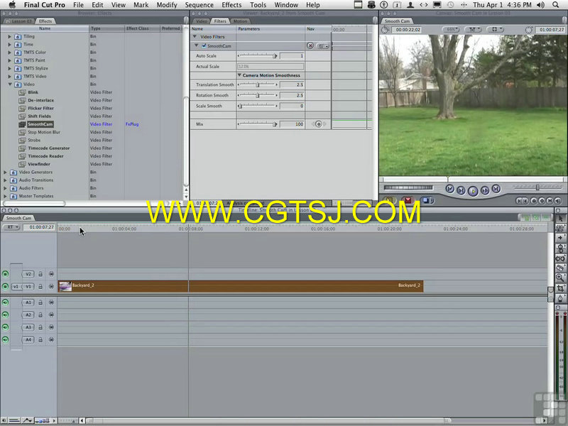Toggle Auto Select on V2 track
The image size is (568, 426).
click(51, 274)
